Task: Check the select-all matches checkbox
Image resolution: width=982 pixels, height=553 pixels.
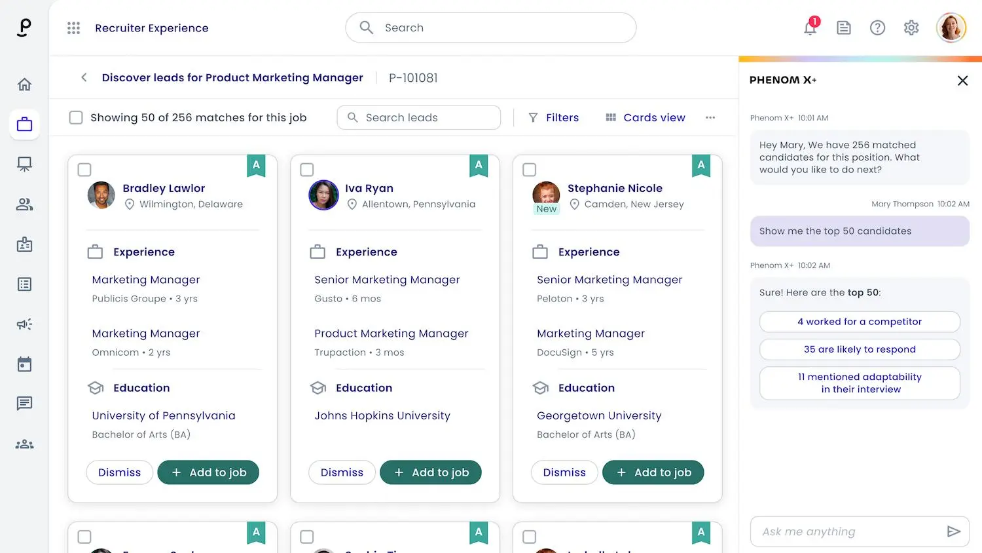Action: pyautogui.click(x=76, y=117)
